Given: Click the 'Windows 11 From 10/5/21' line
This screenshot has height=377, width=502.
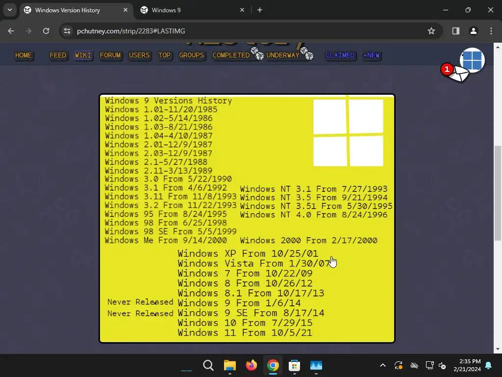Looking at the screenshot, I should click(245, 333).
